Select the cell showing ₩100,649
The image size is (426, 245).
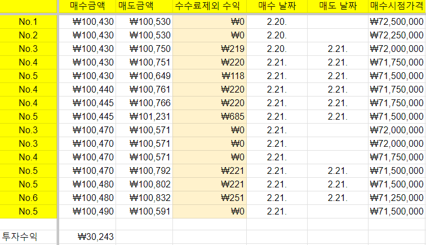(x=144, y=76)
